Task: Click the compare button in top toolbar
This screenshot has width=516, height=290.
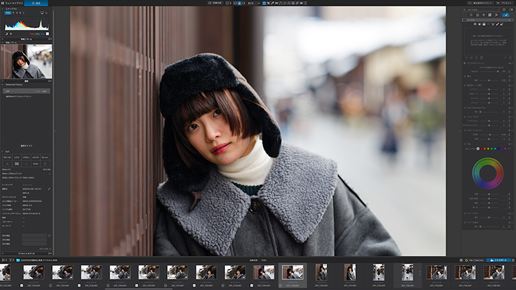Action: tap(215, 3)
